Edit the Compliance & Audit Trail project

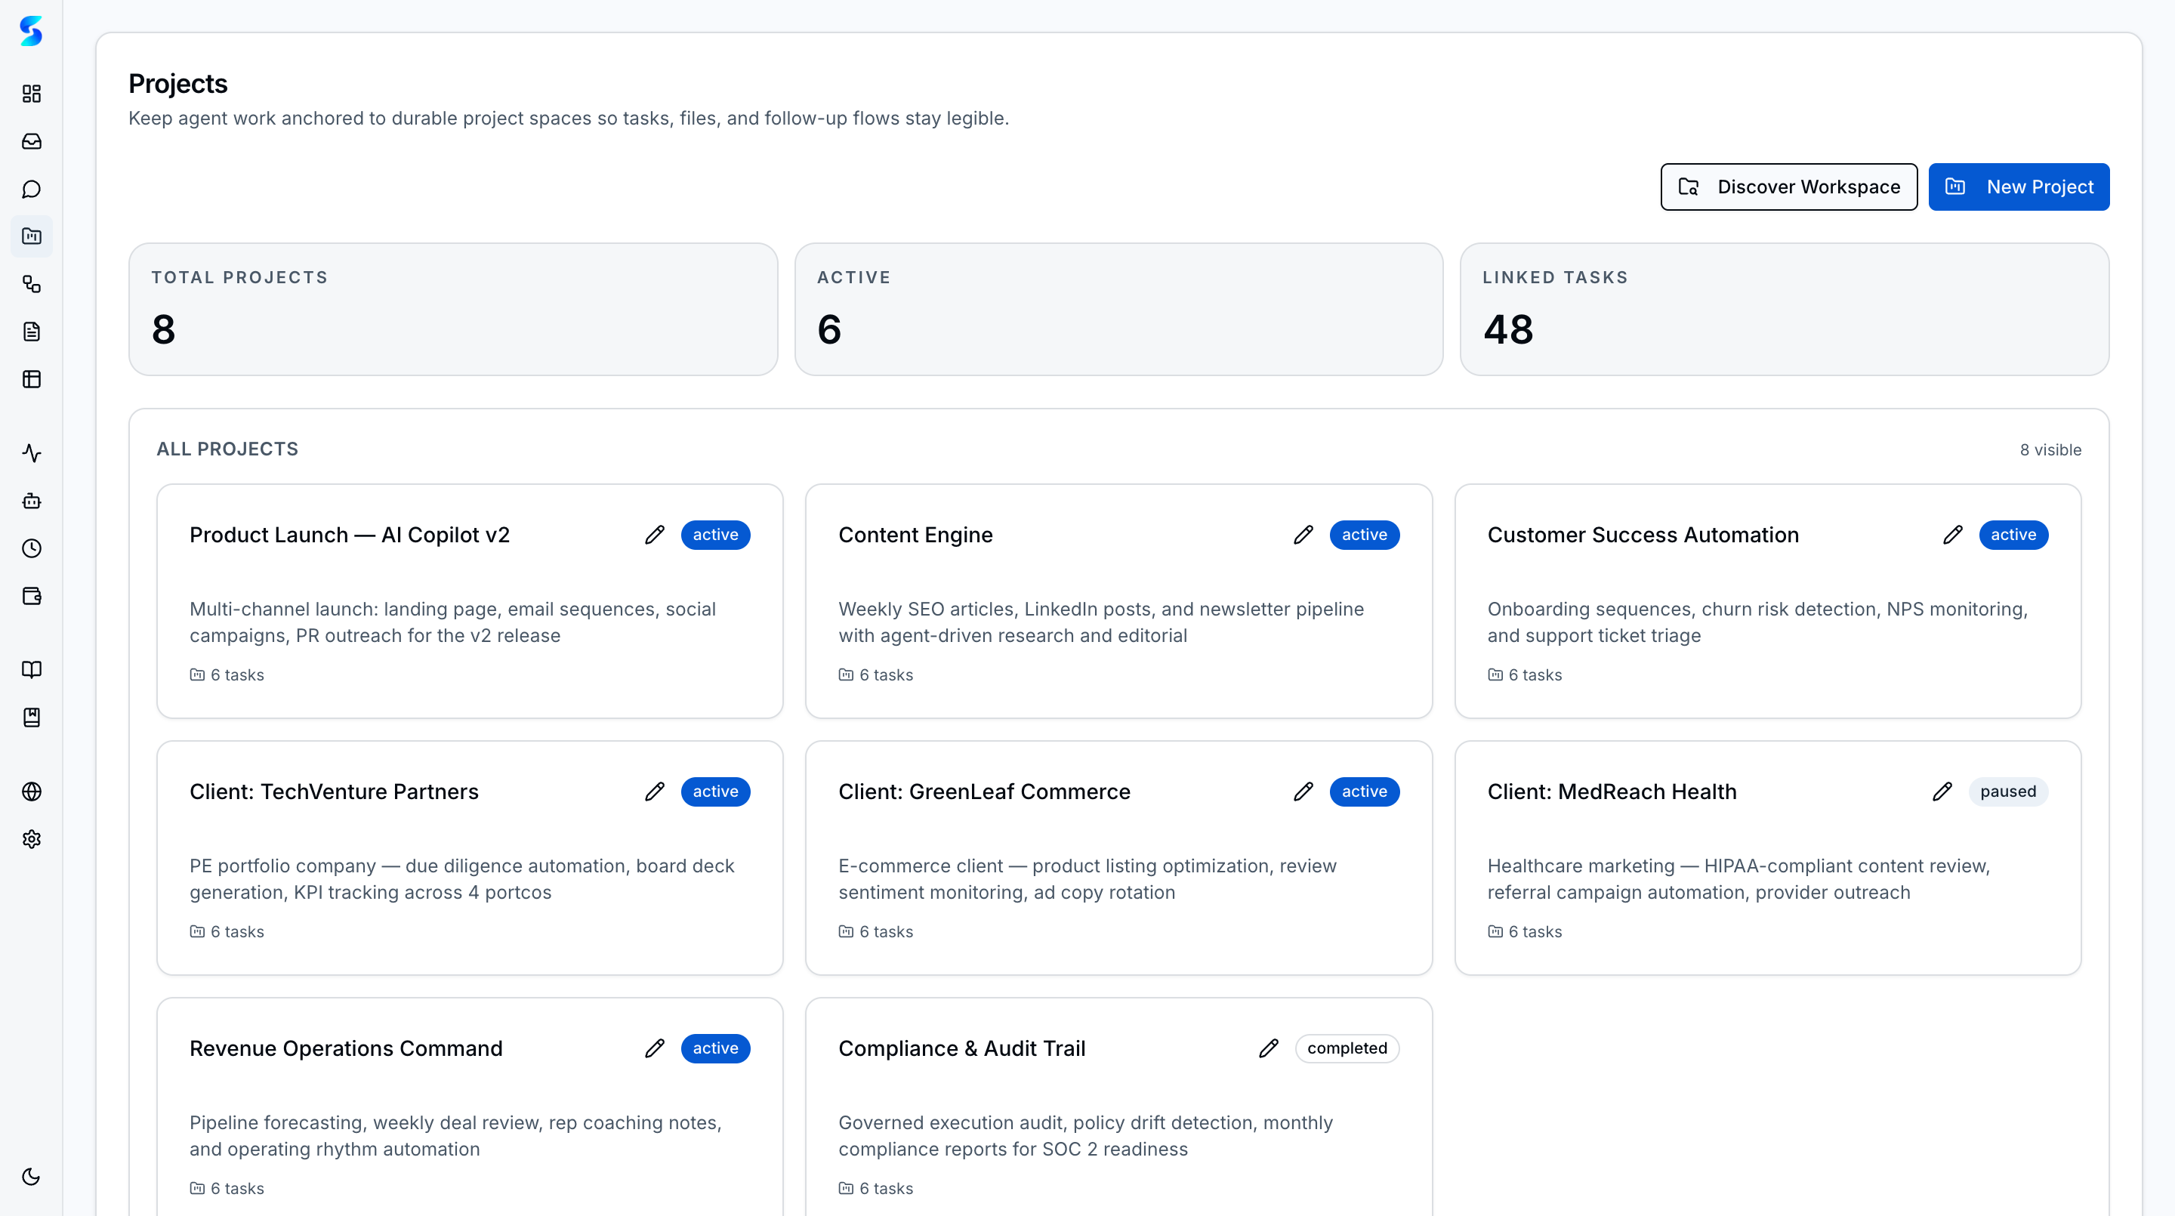1268,1048
